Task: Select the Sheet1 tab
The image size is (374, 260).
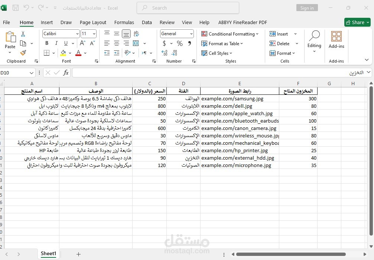Action: [x=48, y=254]
